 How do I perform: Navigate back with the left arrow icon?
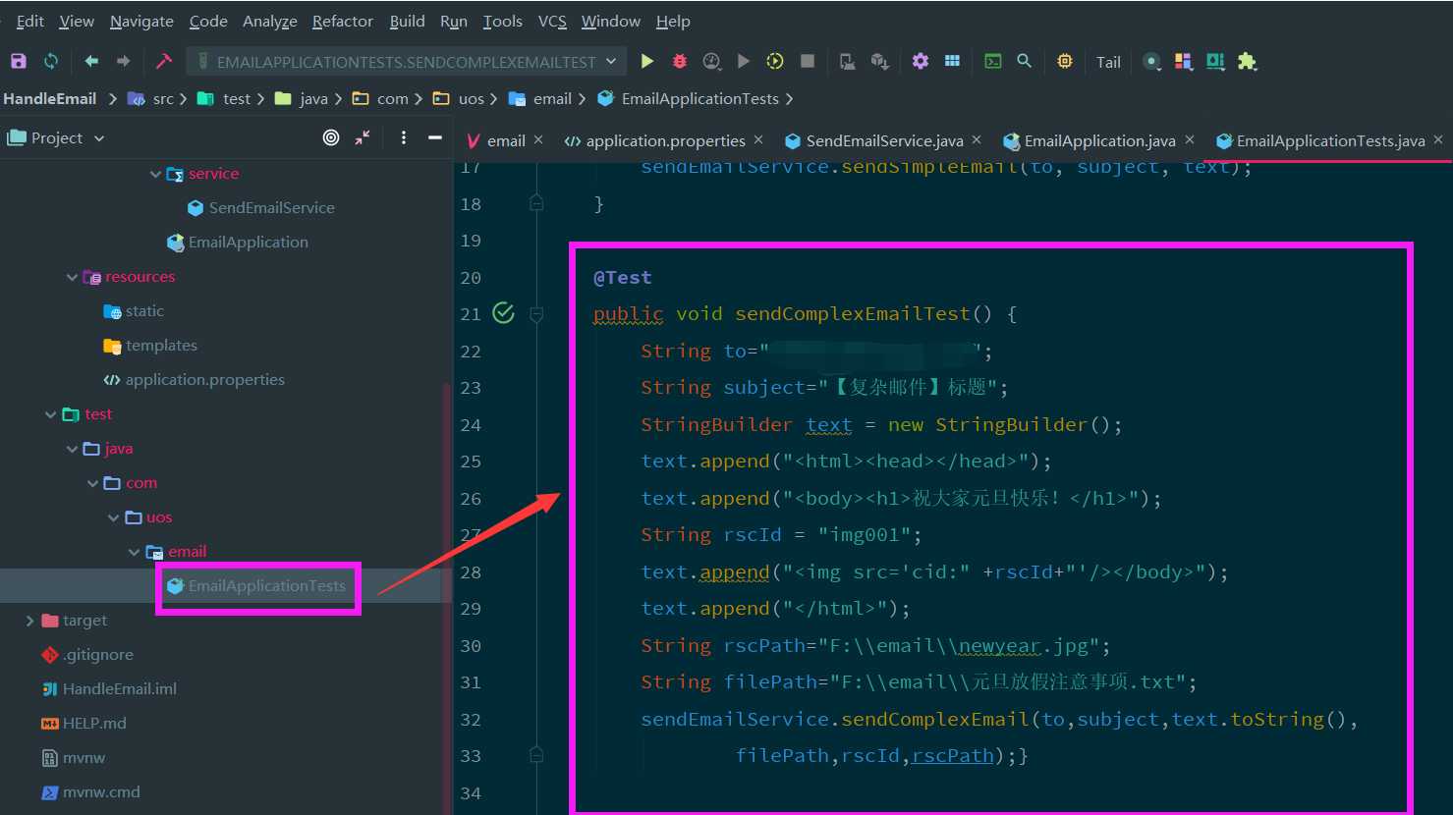[91, 61]
